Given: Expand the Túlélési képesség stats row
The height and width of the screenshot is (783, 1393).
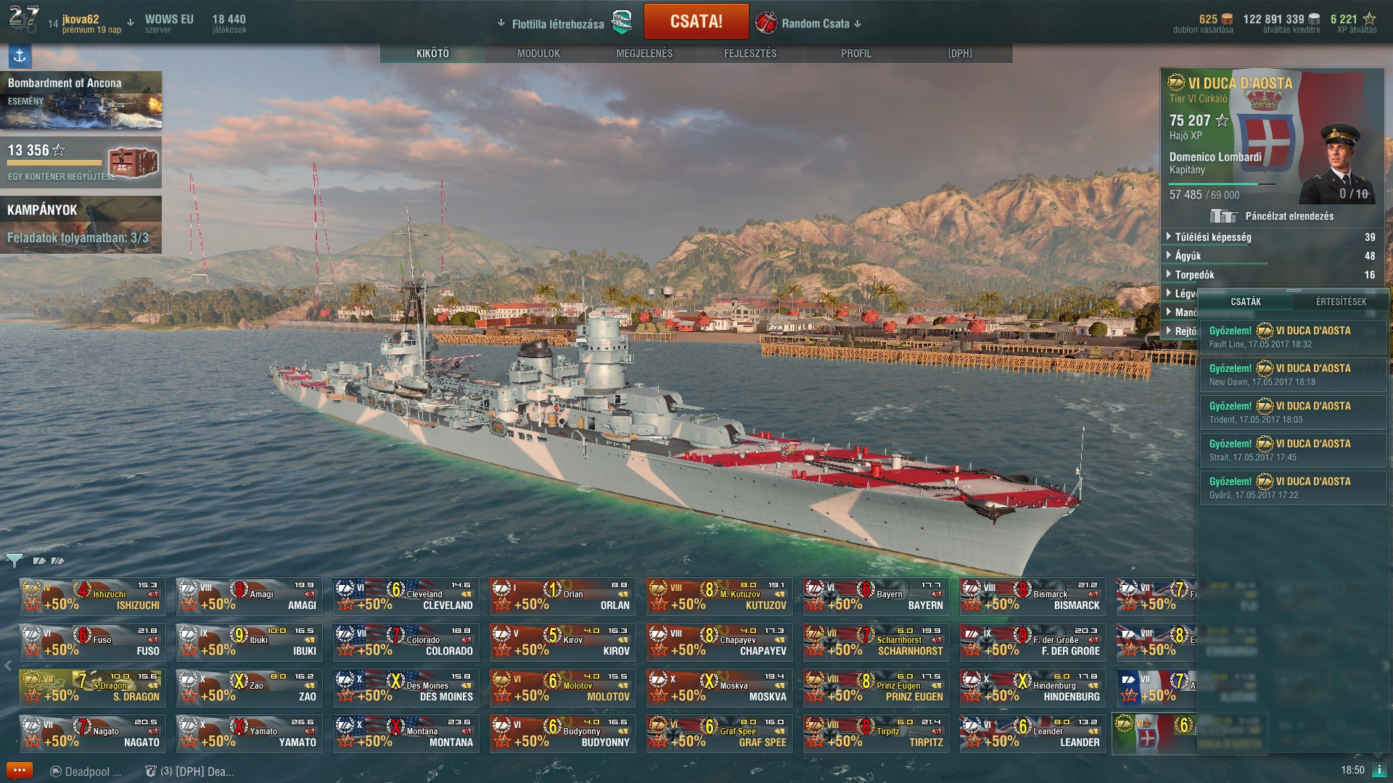Looking at the screenshot, I should [x=1271, y=237].
